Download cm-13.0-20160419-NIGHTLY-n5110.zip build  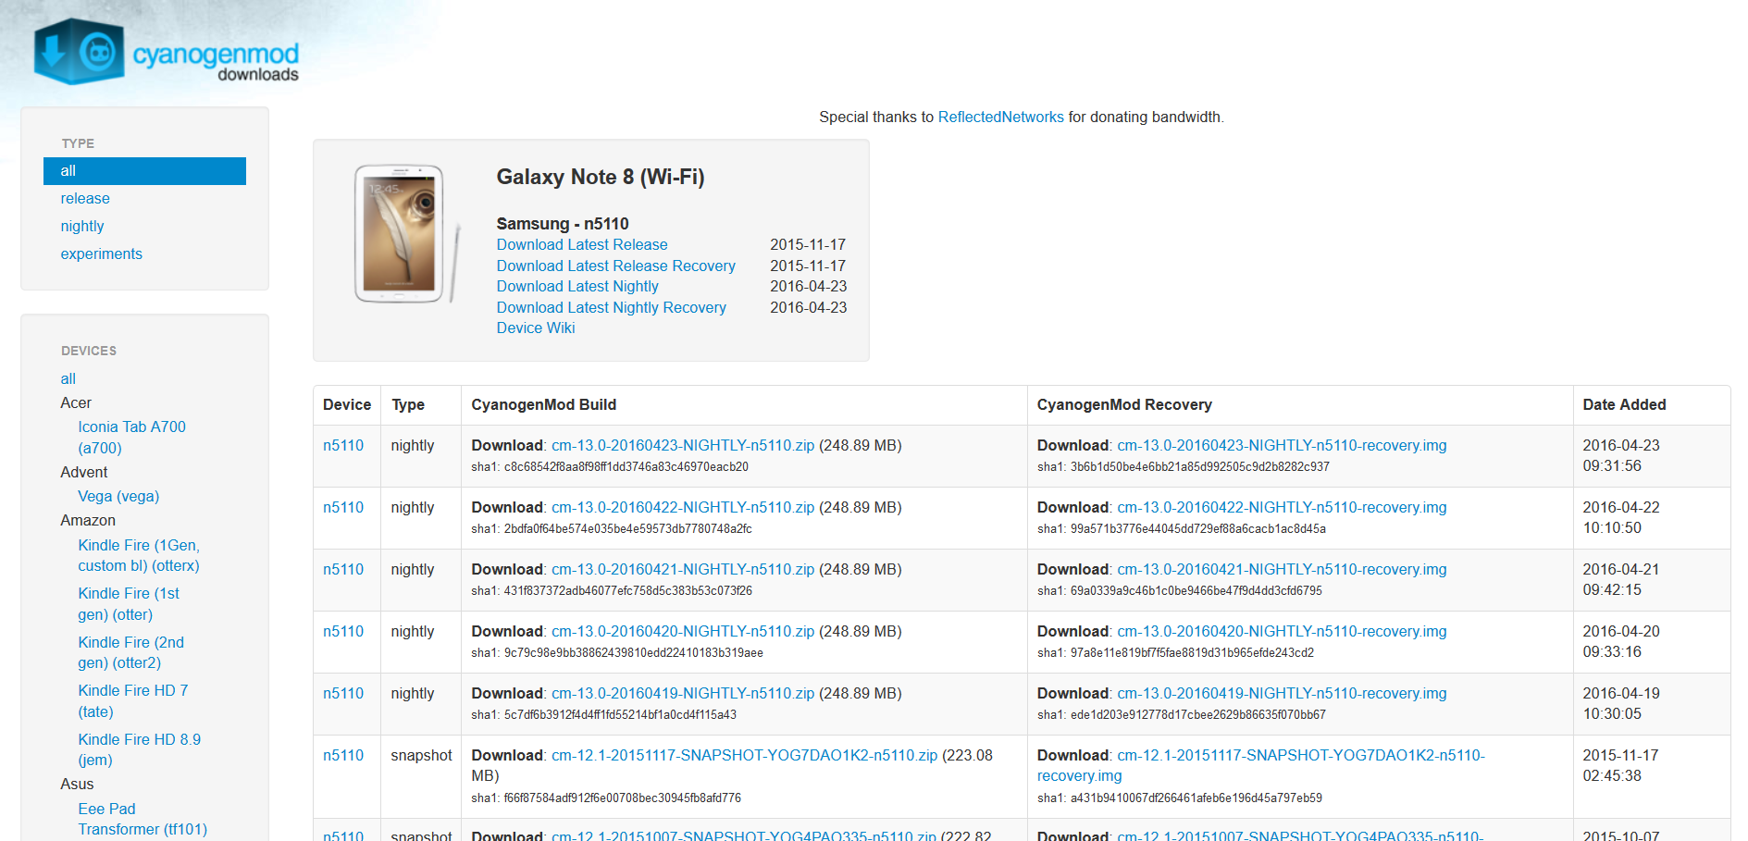click(x=683, y=694)
